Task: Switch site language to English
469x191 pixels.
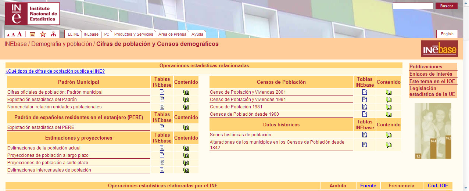Action: pyautogui.click(x=447, y=34)
